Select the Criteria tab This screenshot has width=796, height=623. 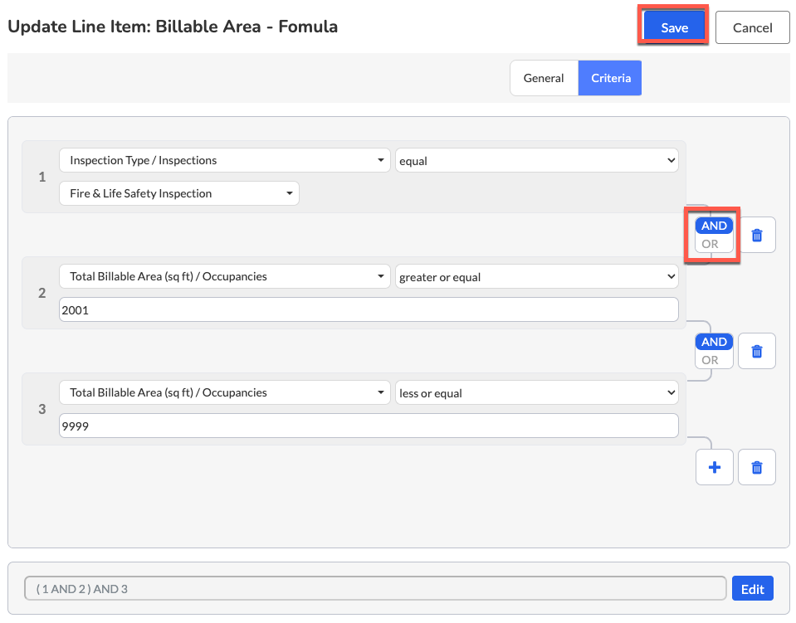(x=610, y=78)
